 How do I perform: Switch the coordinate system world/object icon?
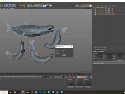pos(15,6)
